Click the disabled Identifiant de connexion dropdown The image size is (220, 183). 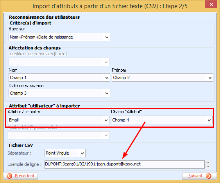coord(59,62)
